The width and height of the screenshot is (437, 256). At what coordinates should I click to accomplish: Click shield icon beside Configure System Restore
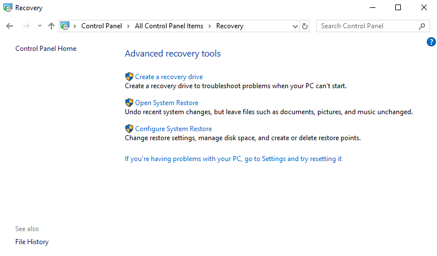click(129, 129)
